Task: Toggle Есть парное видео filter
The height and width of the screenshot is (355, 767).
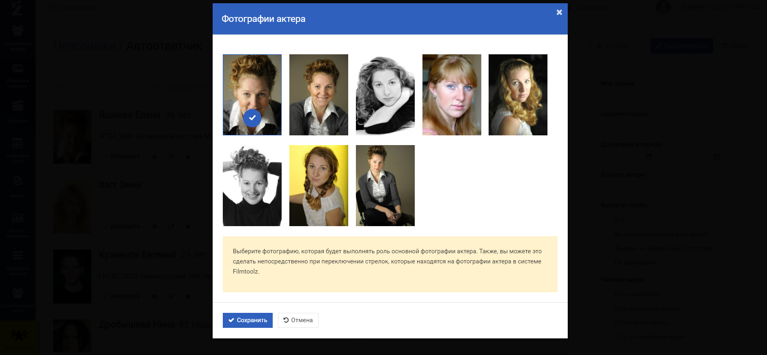Action: (641, 323)
